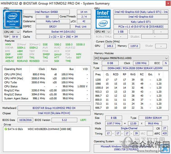Click the Prod. Unit field
The image size is (171, 154).
[x=81, y=26]
